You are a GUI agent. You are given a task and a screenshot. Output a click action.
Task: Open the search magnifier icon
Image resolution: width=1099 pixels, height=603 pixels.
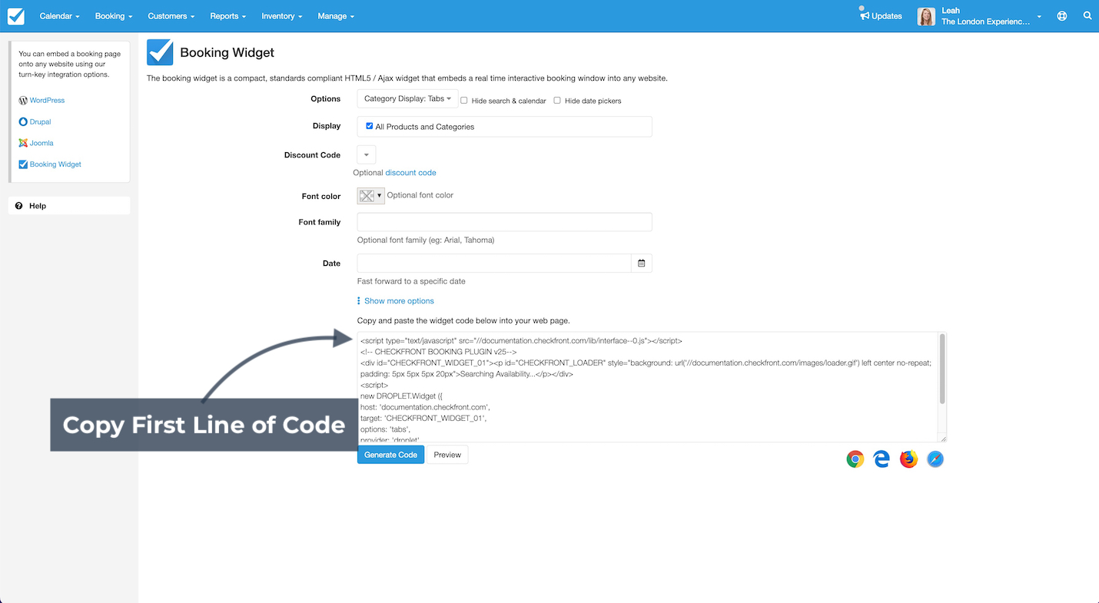coord(1087,16)
